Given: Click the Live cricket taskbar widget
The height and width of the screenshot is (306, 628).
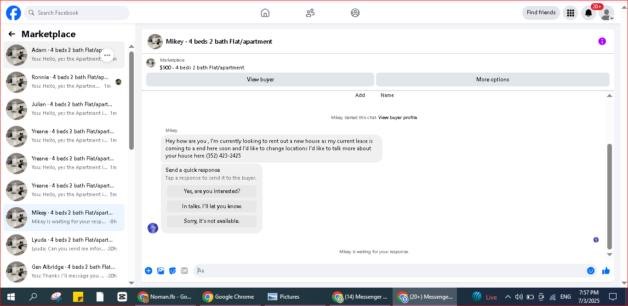Looking at the screenshot, I should (x=485, y=297).
